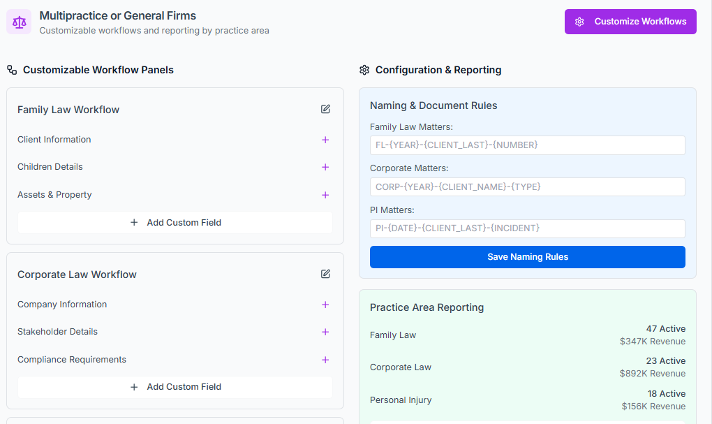The height and width of the screenshot is (424, 712).
Task: Add Client Information with plus icon
Action: pyautogui.click(x=325, y=140)
